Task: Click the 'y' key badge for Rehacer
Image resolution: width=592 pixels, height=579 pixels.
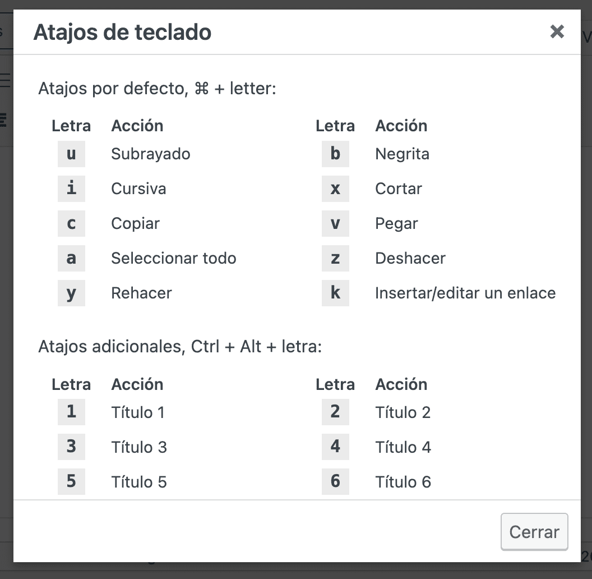Action: click(x=71, y=293)
